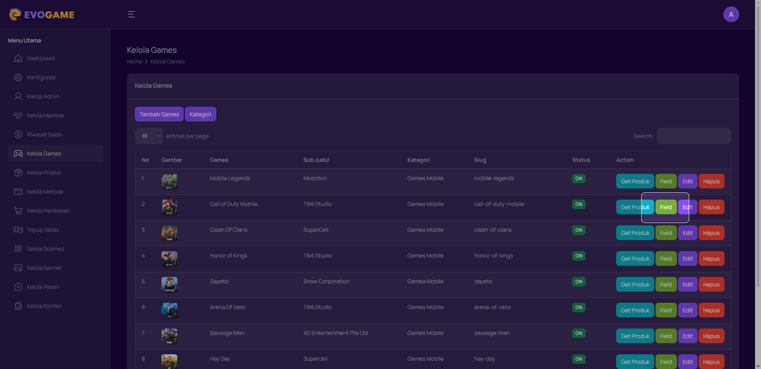Click Field for Call of Duty Mobile
The image size is (761, 369).
[x=666, y=207]
